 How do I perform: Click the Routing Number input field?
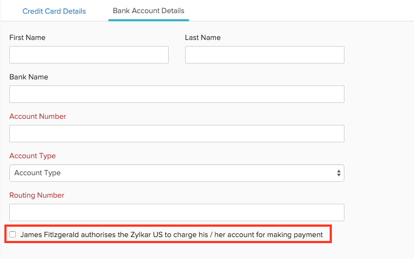coord(177,212)
